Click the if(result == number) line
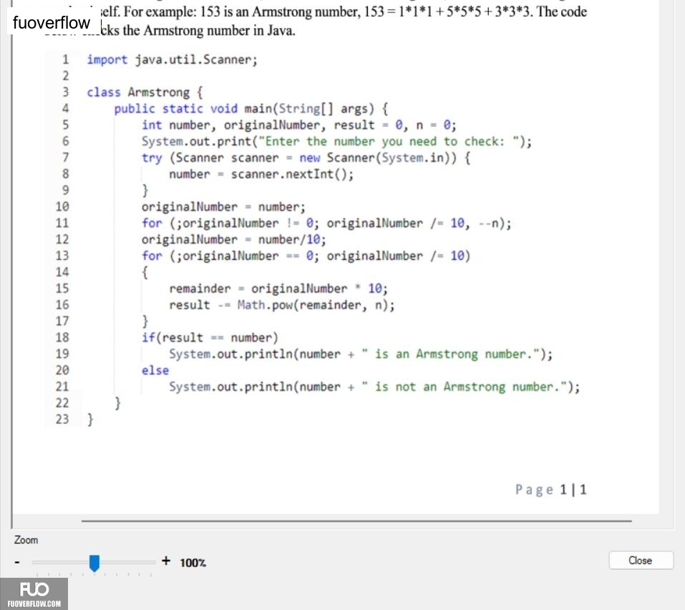This screenshot has height=610, width=685. [x=210, y=338]
